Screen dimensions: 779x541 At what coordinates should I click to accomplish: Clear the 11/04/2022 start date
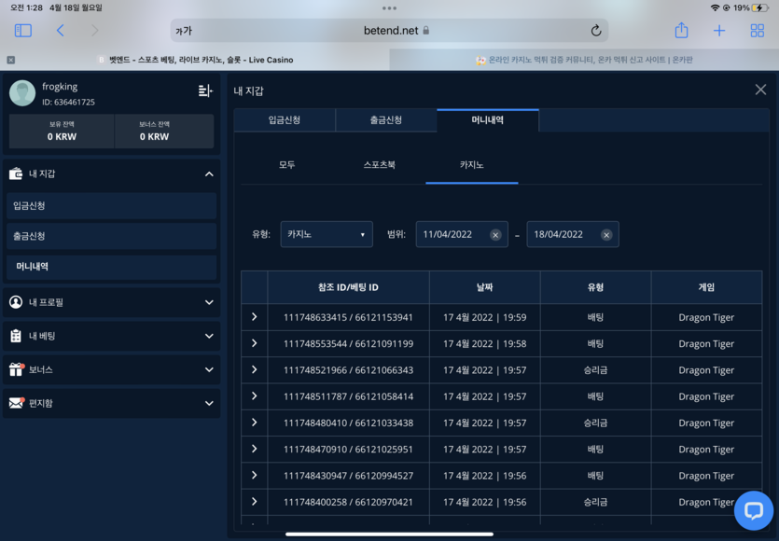click(x=495, y=235)
